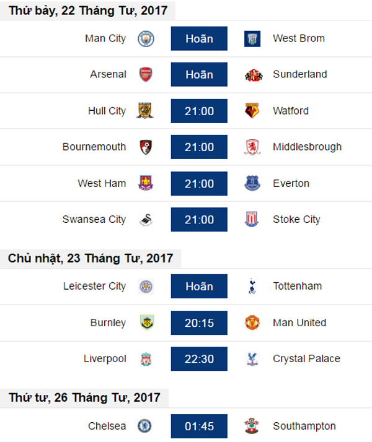This screenshot has height=442, width=372.
Task: Click the Liverpool club crest
Action: pos(146,358)
